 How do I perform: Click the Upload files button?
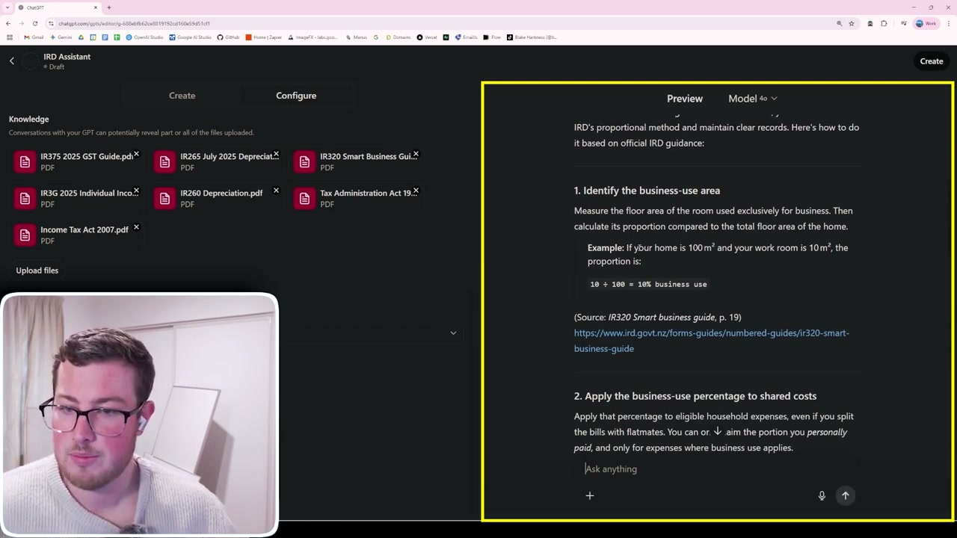click(x=37, y=270)
